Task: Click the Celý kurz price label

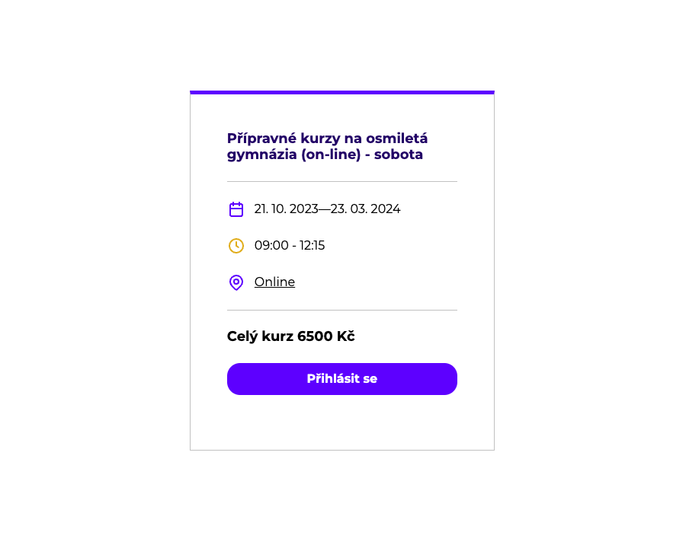Action: pos(261,336)
